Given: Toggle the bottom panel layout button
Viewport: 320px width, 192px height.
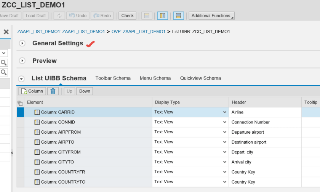Looking at the screenshot, I should click(x=178, y=16).
